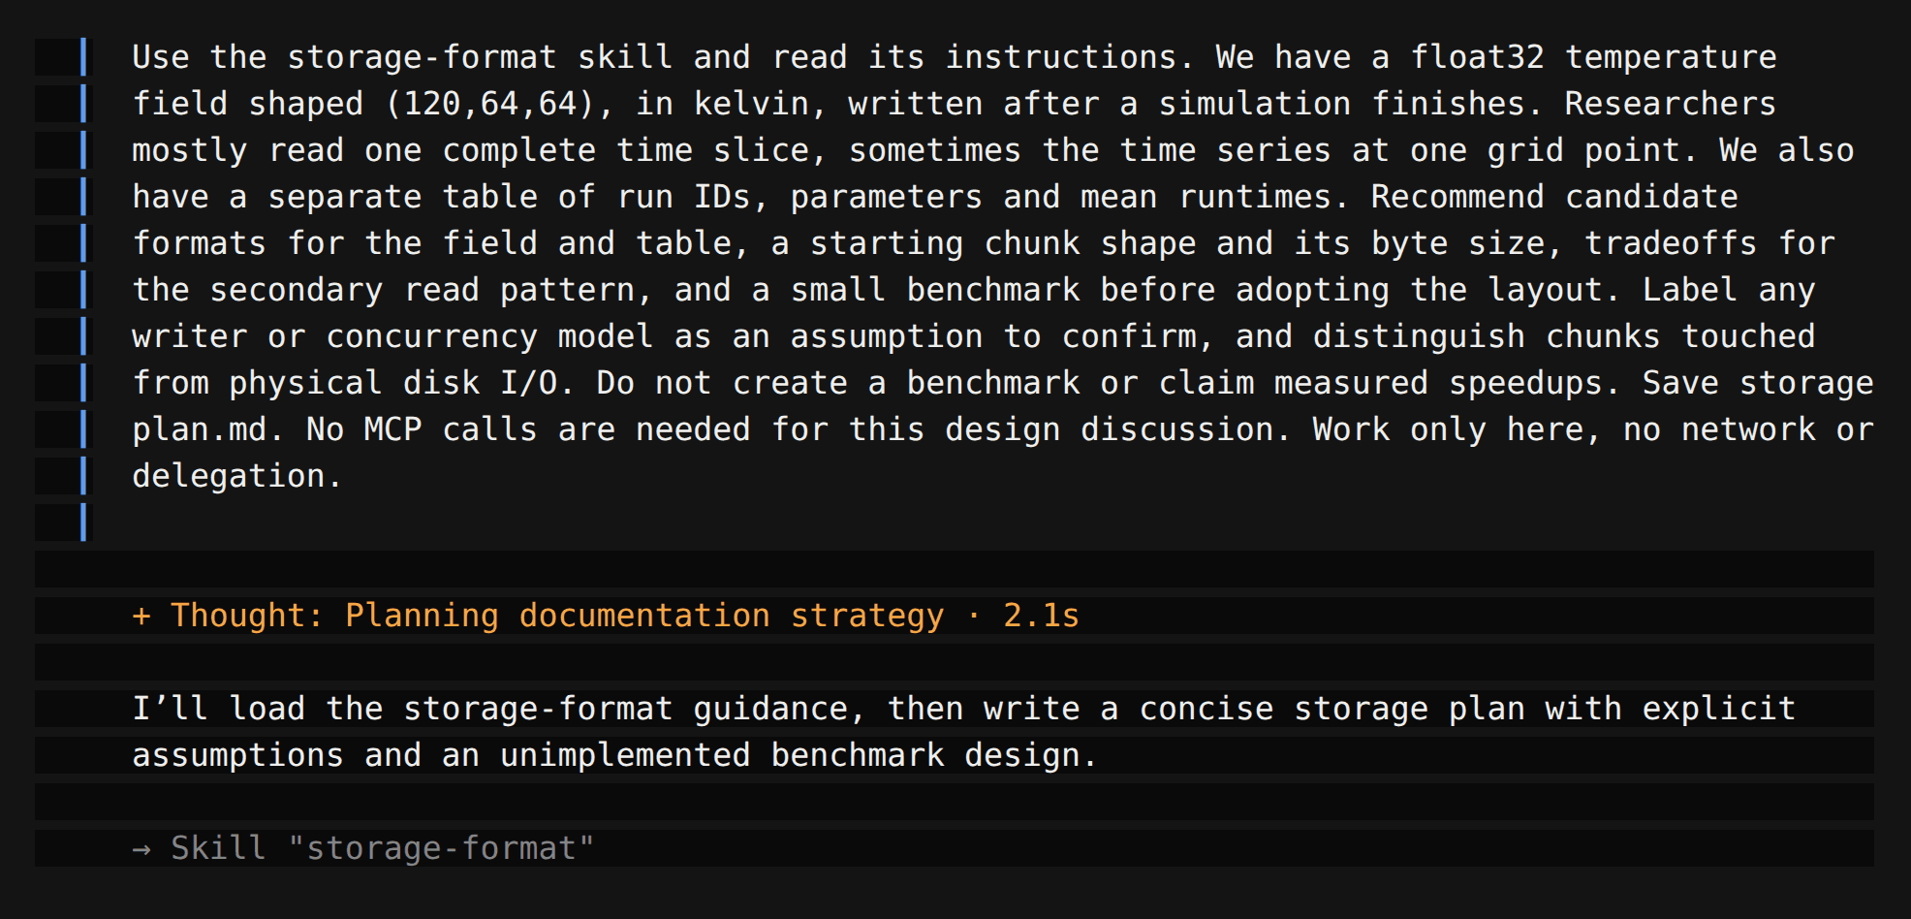Click the prompt line starting "field shaped (120,64,64)"
This screenshot has width=1911, height=919.
pos(955,104)
